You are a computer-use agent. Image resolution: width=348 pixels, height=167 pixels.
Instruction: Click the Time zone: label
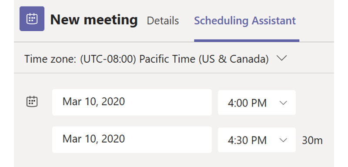(51, 59)
